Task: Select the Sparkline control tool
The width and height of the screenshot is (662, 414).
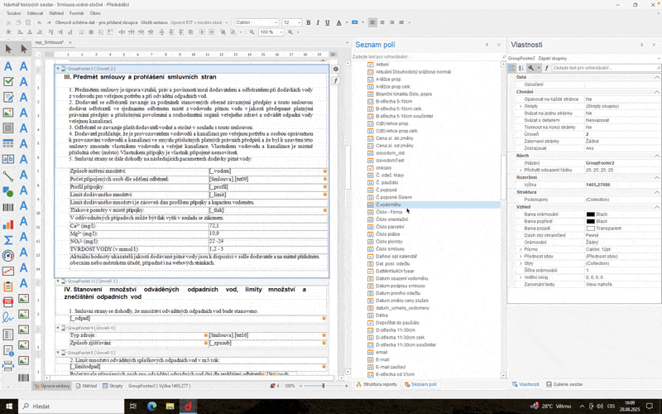Action: (x=8, y=271)
